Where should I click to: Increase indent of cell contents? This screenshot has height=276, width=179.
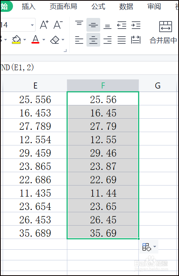136,25
